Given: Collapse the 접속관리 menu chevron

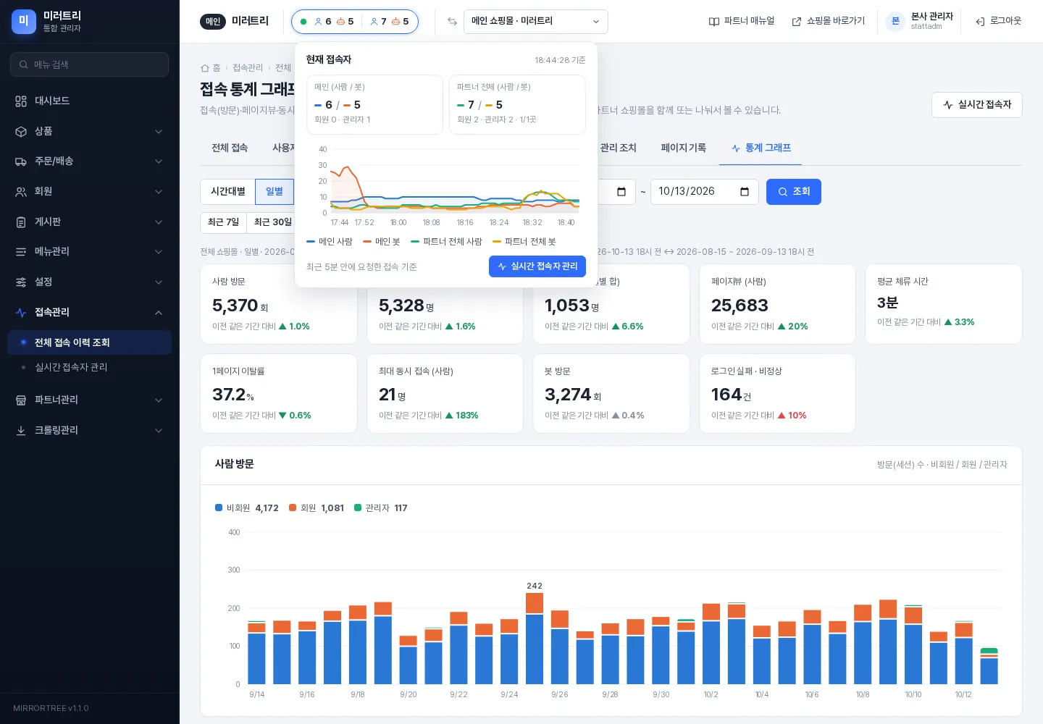Looking at the screenshot, I should point(159,313).
